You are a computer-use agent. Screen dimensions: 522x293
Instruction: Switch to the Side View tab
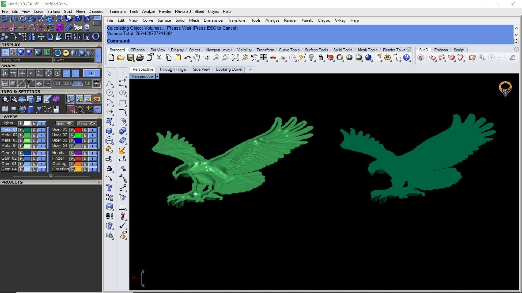click(201, 69)
